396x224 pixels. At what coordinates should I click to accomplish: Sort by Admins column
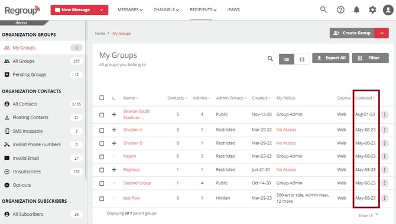[202, 98]
